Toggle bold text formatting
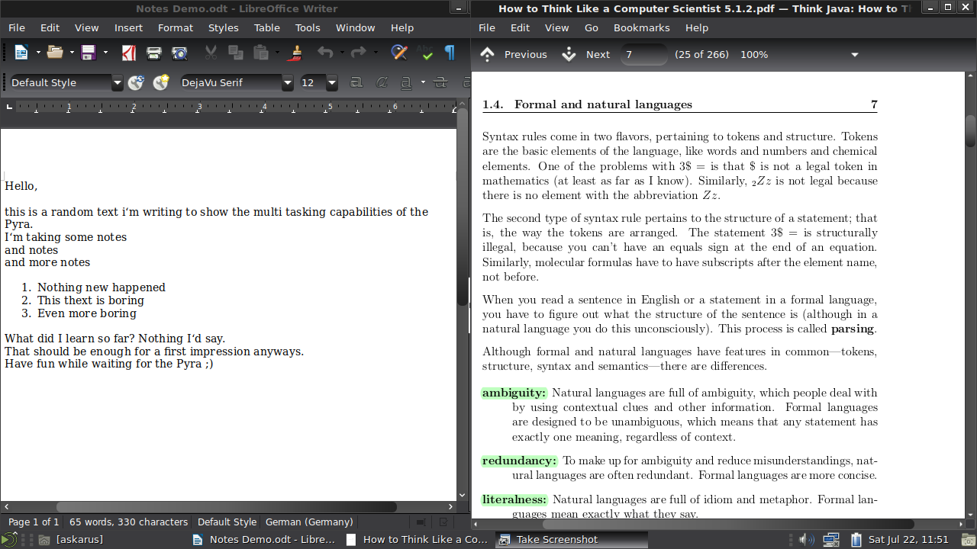 pos(355,82)
